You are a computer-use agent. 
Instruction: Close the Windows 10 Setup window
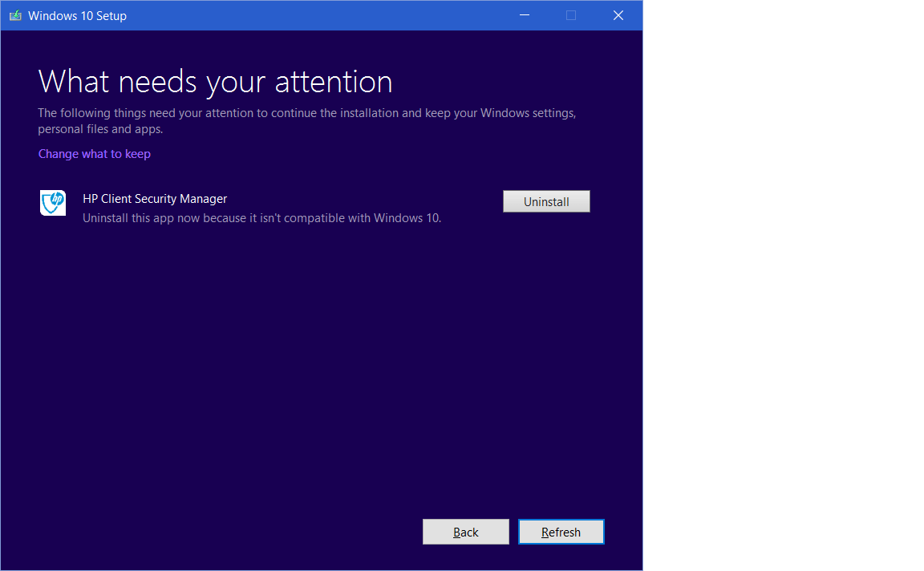tap(618, 15)
